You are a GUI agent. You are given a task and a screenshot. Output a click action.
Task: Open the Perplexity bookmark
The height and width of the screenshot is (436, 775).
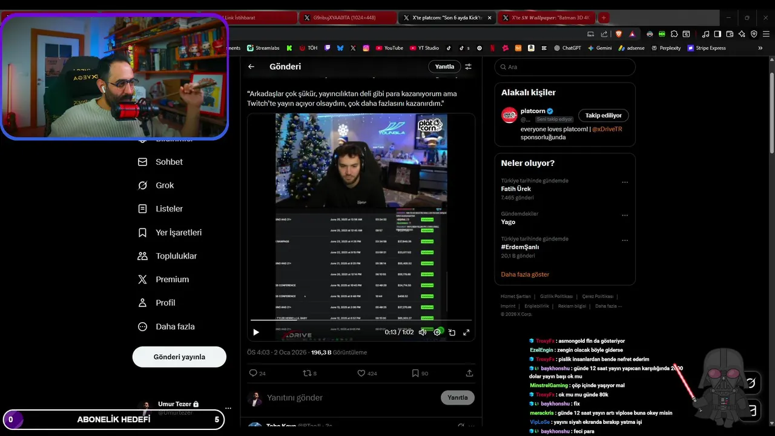pyautogui.click(x=665, y=48)
